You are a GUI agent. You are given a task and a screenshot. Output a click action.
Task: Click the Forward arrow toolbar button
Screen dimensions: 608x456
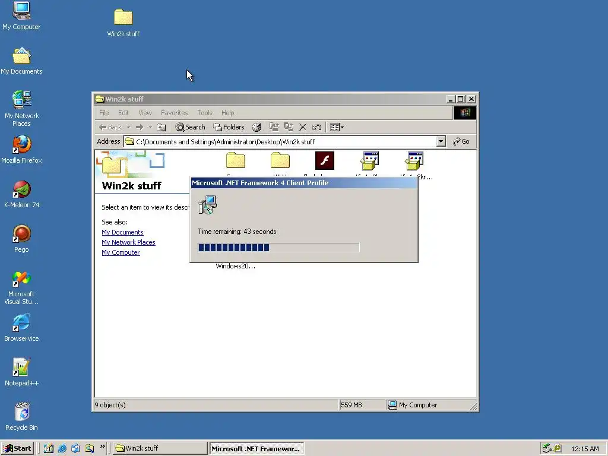pos(140,127)
